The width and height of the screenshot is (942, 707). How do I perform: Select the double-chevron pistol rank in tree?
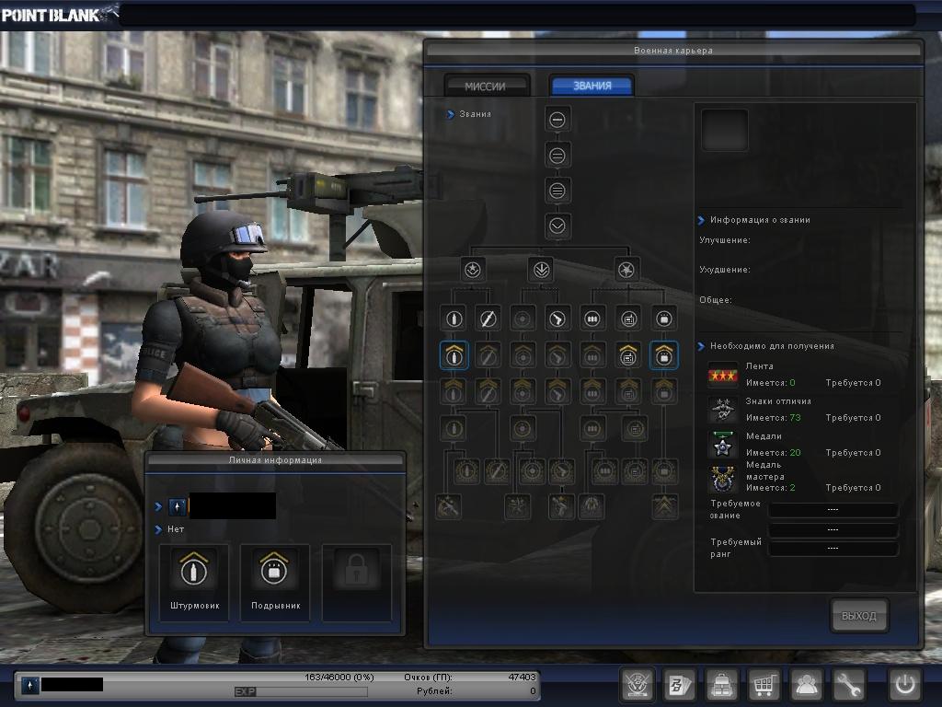tap(557, 391)
